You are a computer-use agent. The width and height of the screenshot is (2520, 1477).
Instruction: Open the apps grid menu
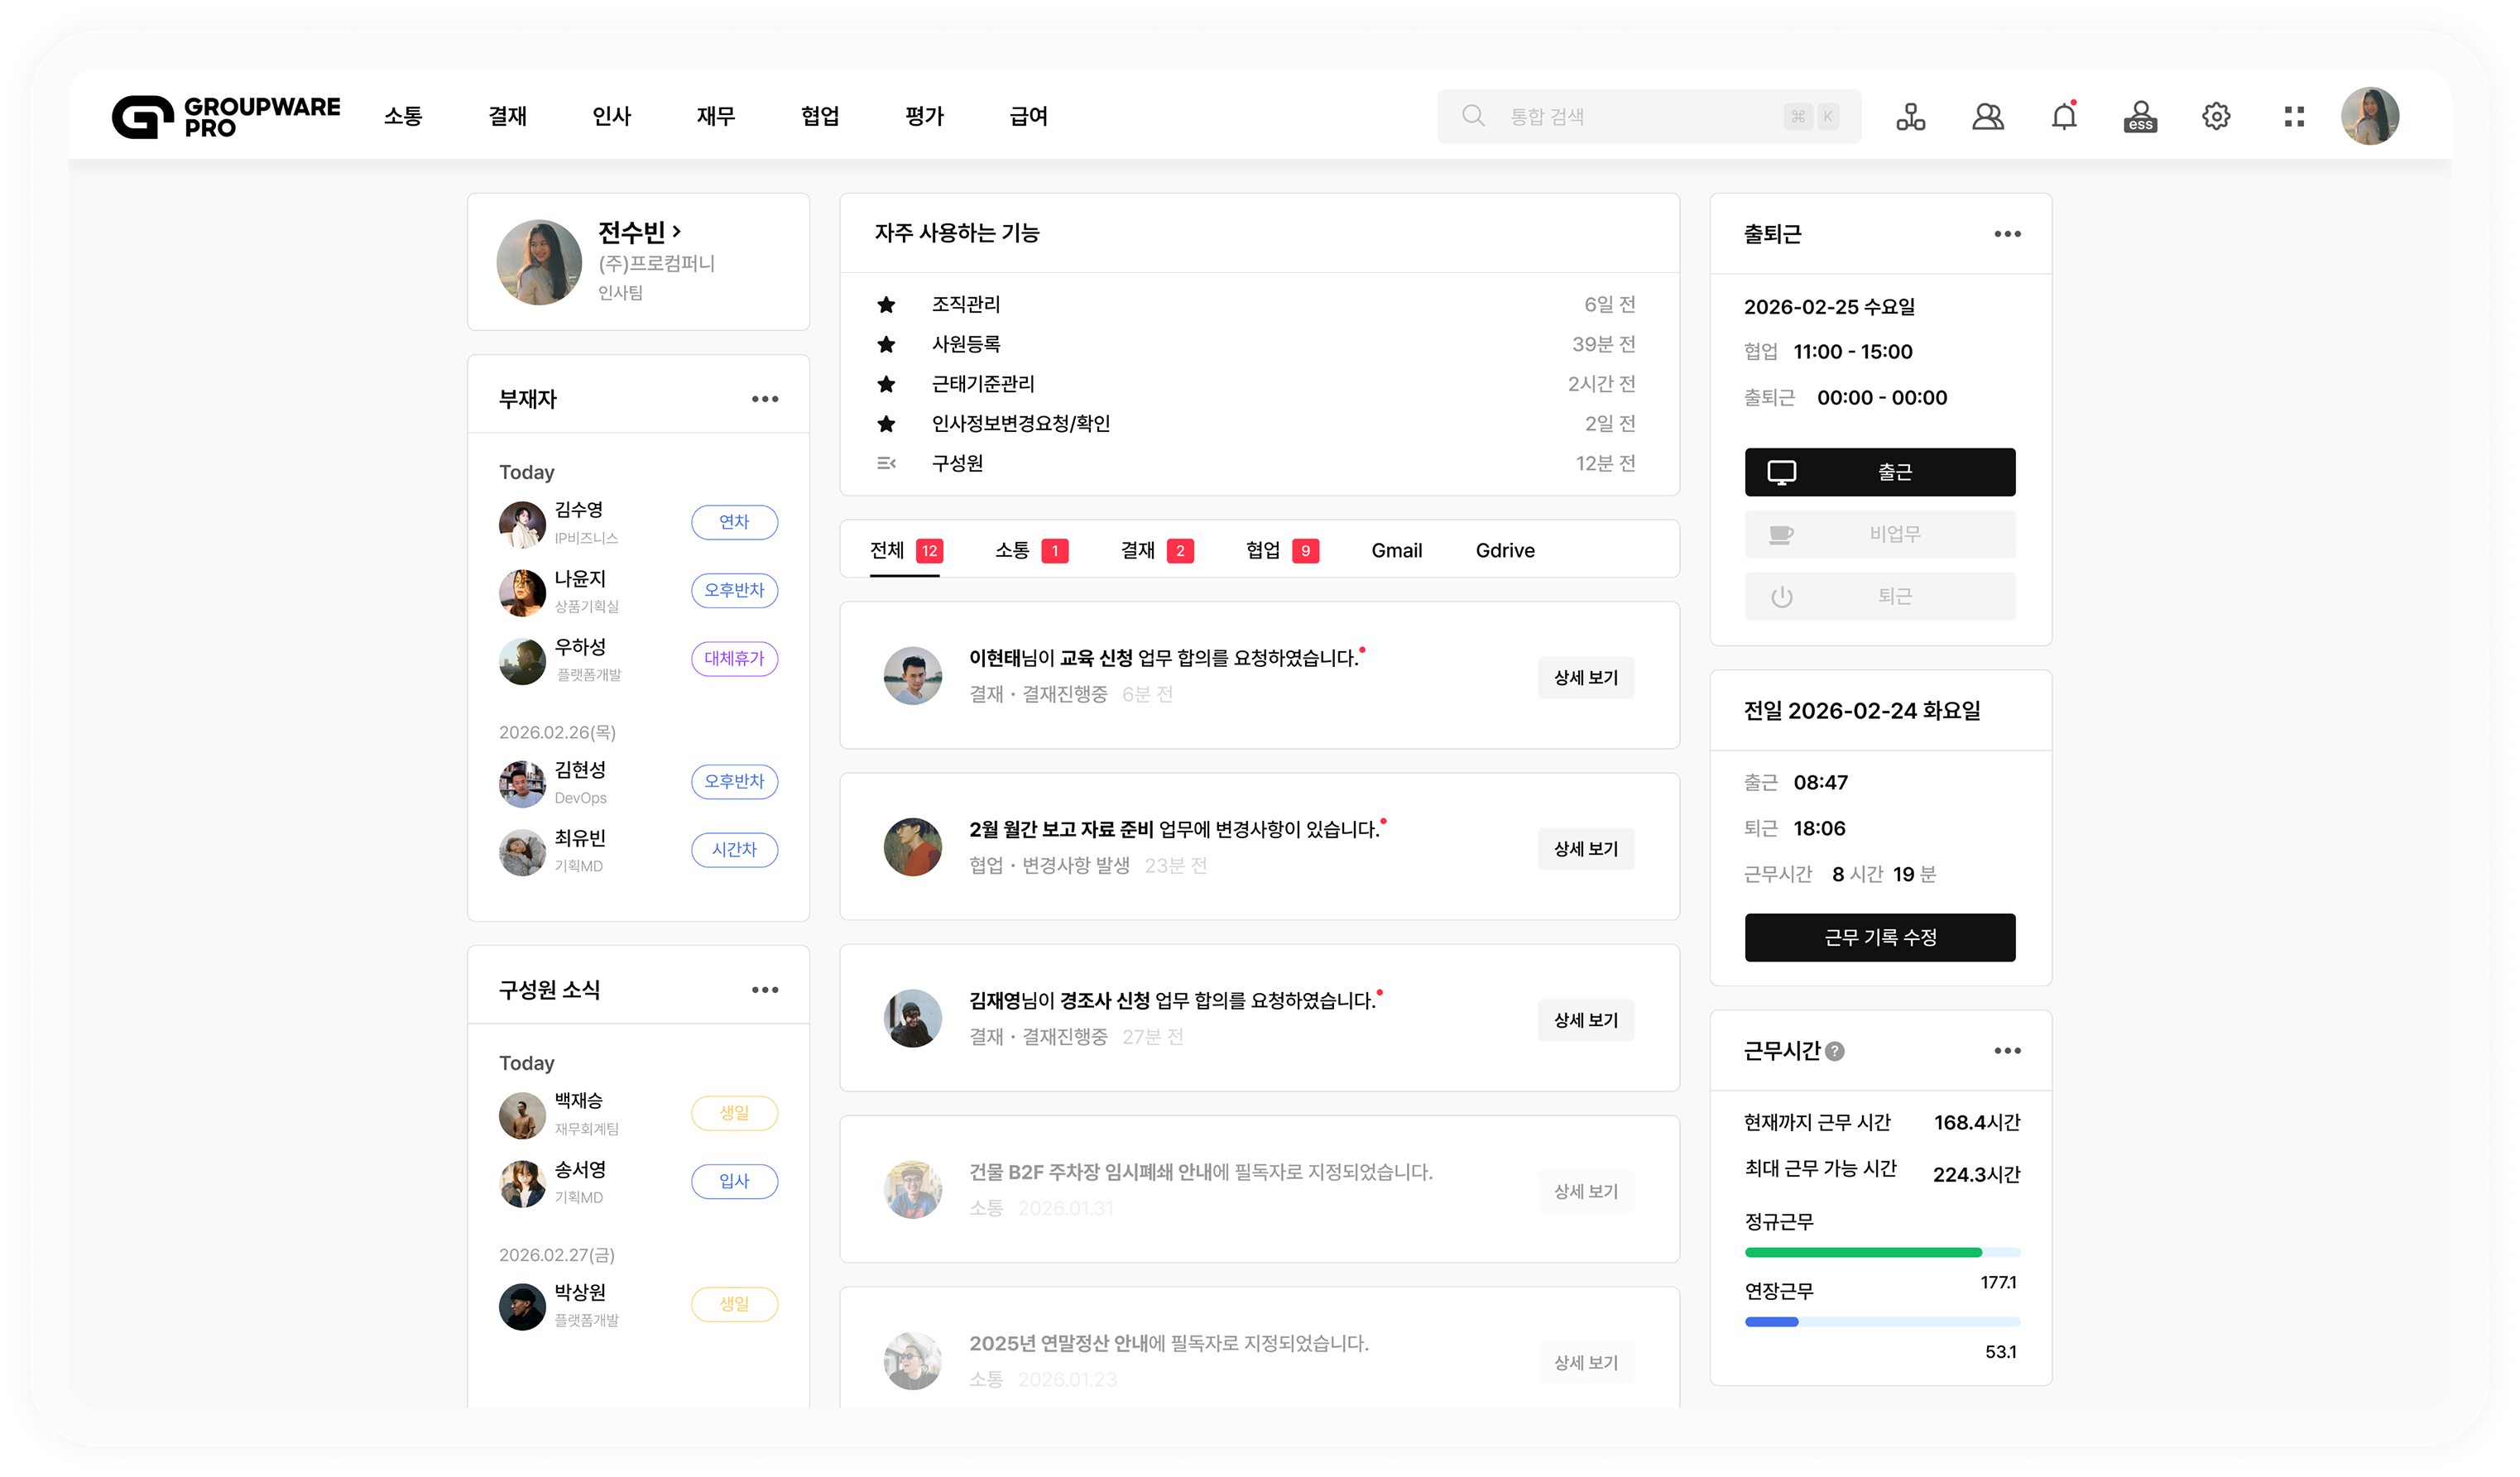[x=2294, y=117]
